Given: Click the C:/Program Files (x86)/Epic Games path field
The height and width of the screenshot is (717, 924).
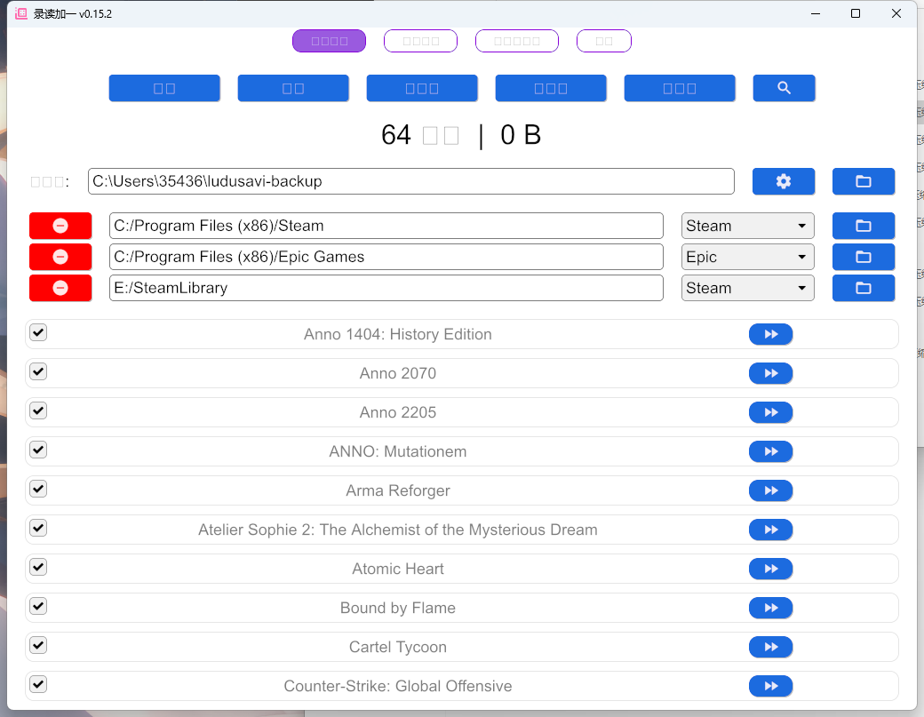Looking at the screenshot, I should tap(386, 257).
